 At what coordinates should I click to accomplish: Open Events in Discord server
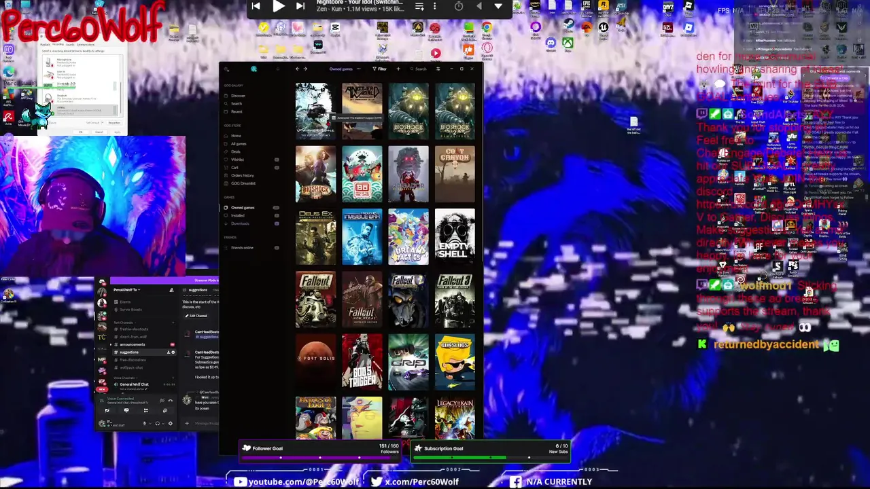point(122,302)
